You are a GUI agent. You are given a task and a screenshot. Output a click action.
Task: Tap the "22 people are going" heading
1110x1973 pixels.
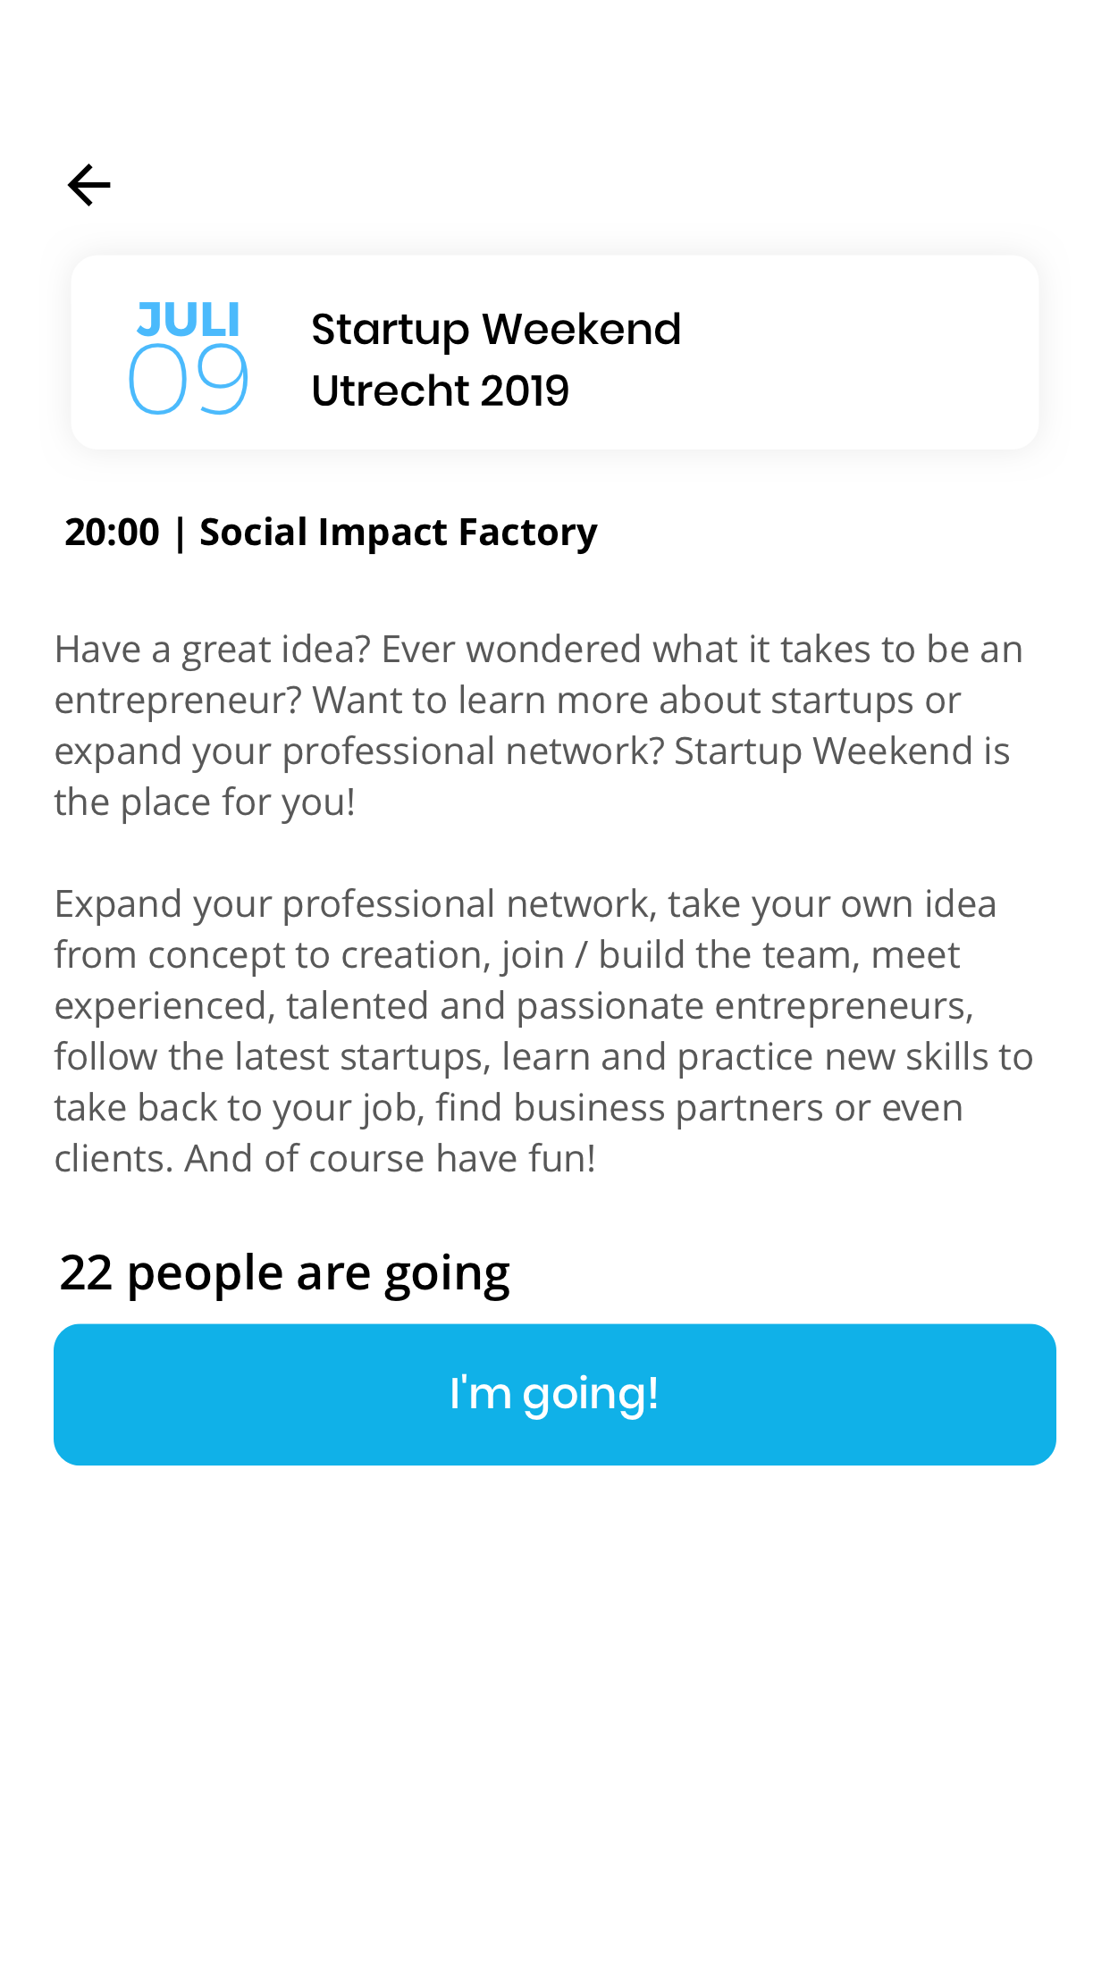284,1272
